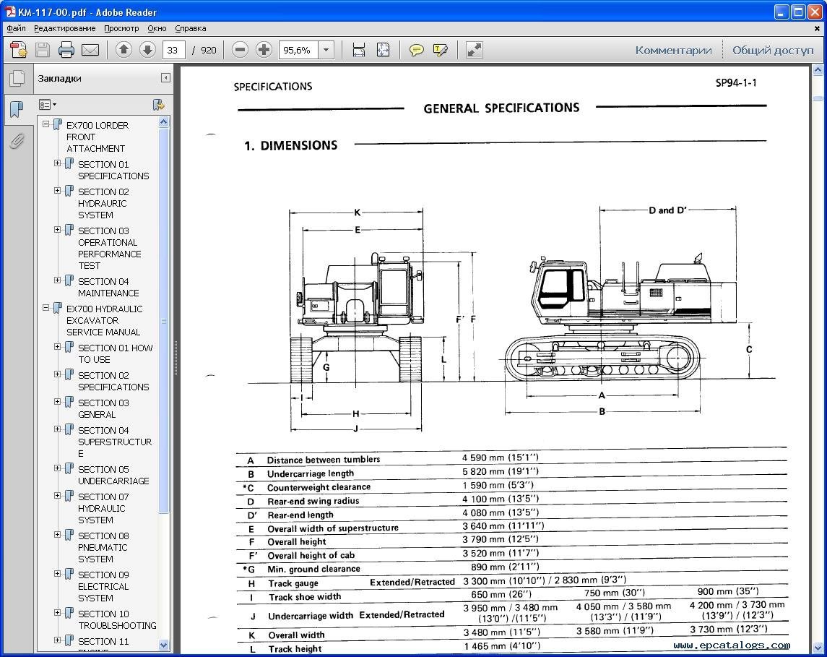
Task: Open the Просмотр menu
Action: pos(121,28)
